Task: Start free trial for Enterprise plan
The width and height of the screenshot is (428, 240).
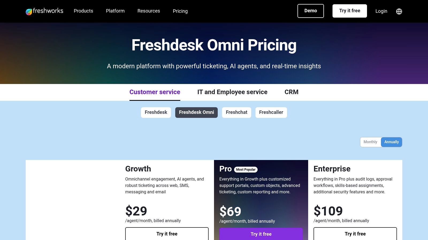Action: tap(355, 234)
